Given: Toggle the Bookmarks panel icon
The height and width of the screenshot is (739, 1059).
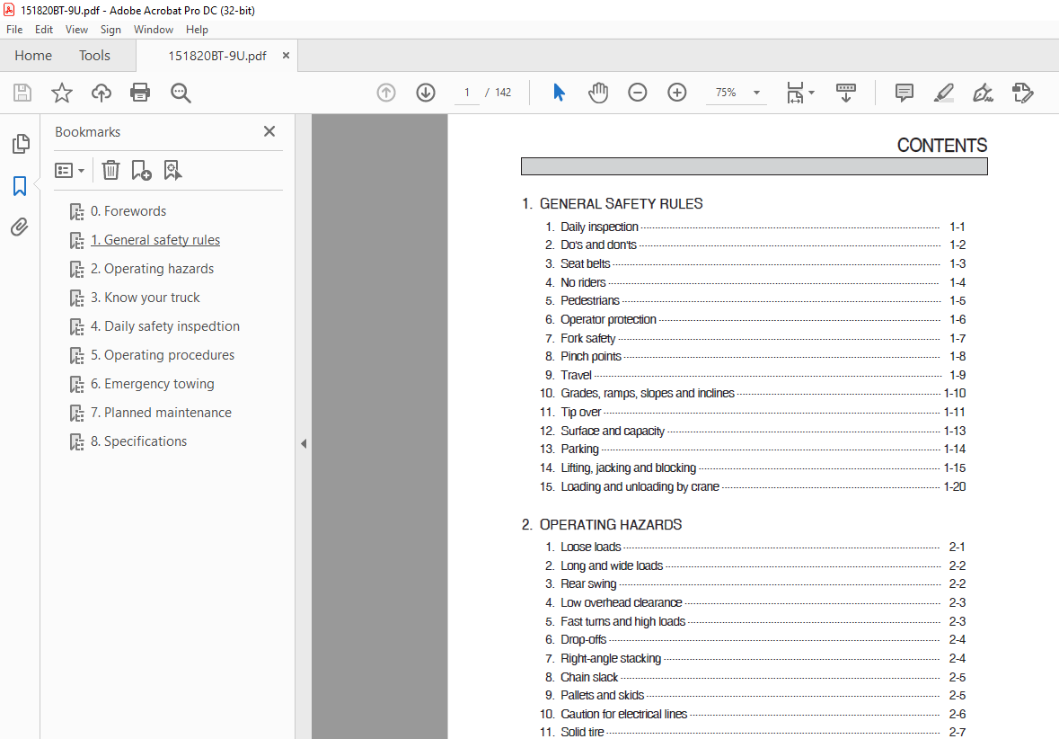Looking at the screenshot, I should 20,186.
